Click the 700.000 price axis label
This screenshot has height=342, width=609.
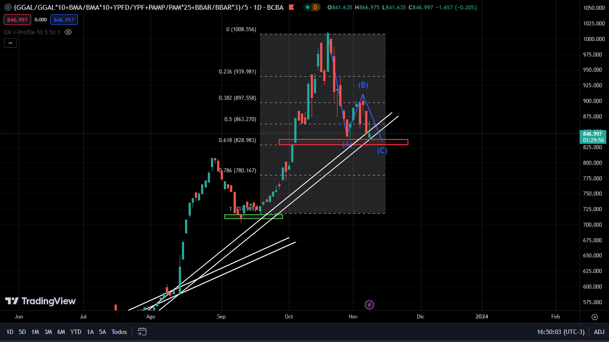coord(593,225)
